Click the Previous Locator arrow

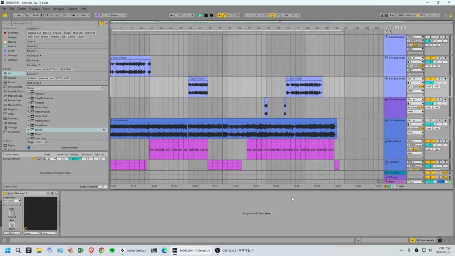pos(386,32)
